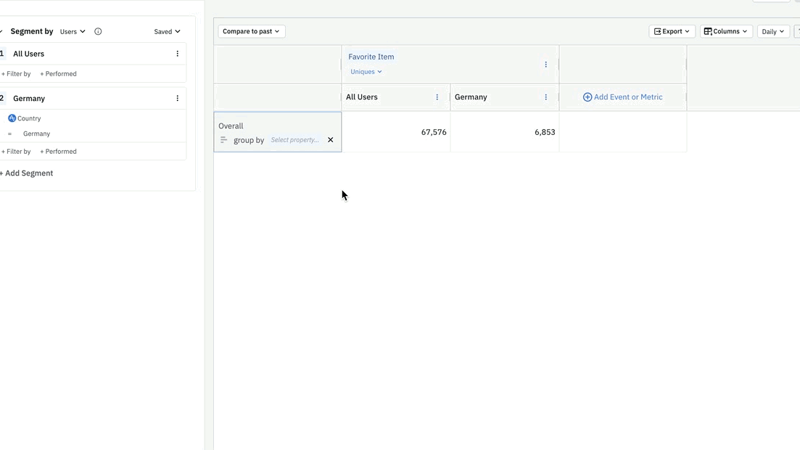Change the Uniques measure dropdown
Image resolution: width=800 pixels, height=450 pixels.
(366, 72)
